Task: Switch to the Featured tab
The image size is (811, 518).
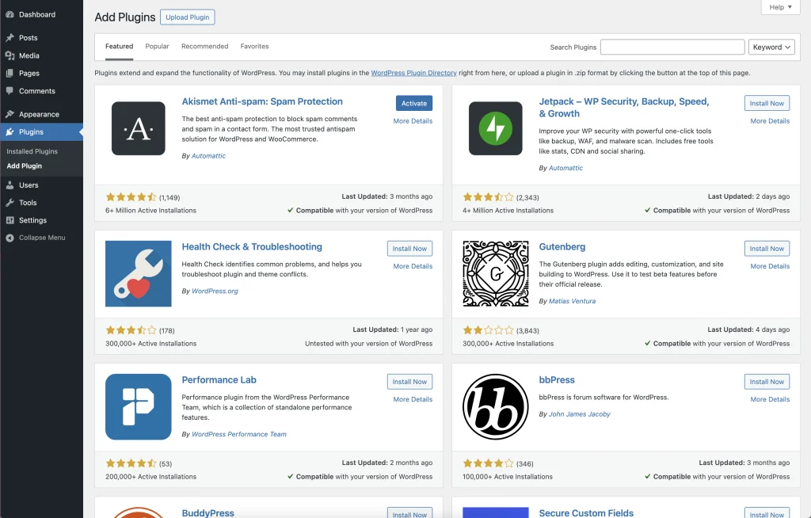Action: tap(120, 46)
